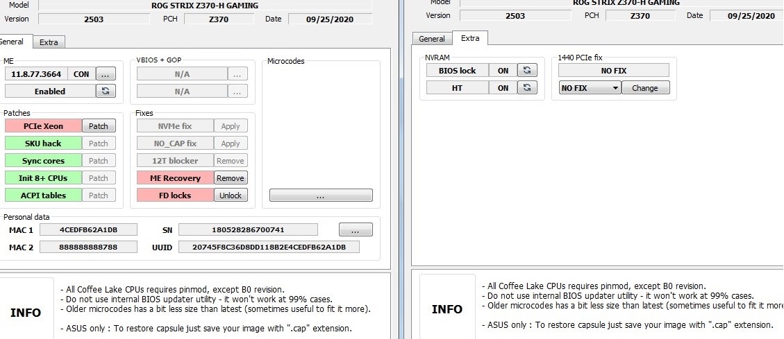Click Date 09/25/2020 in right window

point(747,15)
